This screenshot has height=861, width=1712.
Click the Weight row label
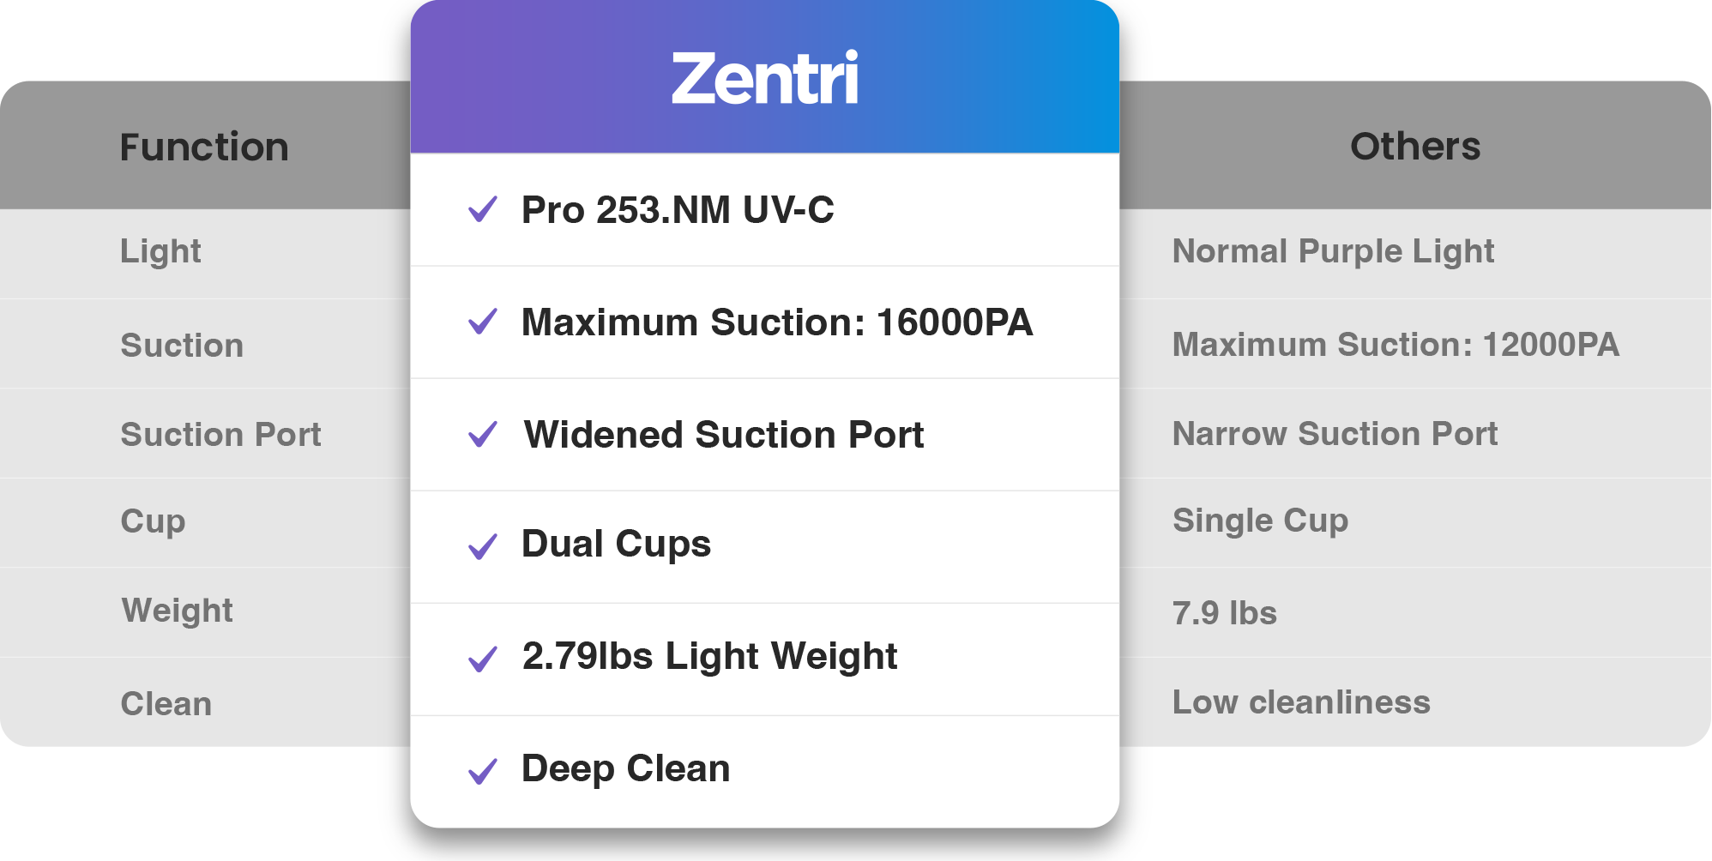(177, 611)
